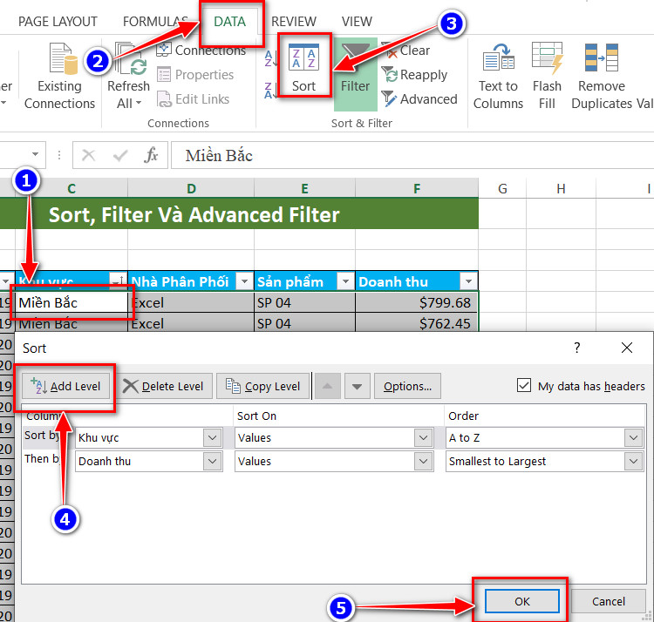Select column E header
Viewport: 654px width, 622px height.
(x=304, y=188)
